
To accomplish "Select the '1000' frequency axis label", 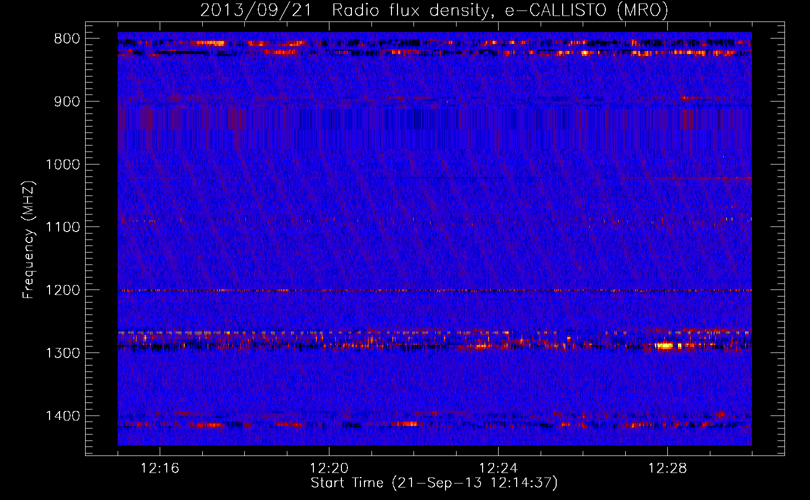I will pyautogui.click(x=63, y=164).
